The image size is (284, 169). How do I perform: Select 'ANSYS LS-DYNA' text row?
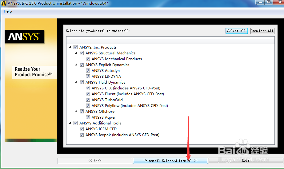pos(106,77)
